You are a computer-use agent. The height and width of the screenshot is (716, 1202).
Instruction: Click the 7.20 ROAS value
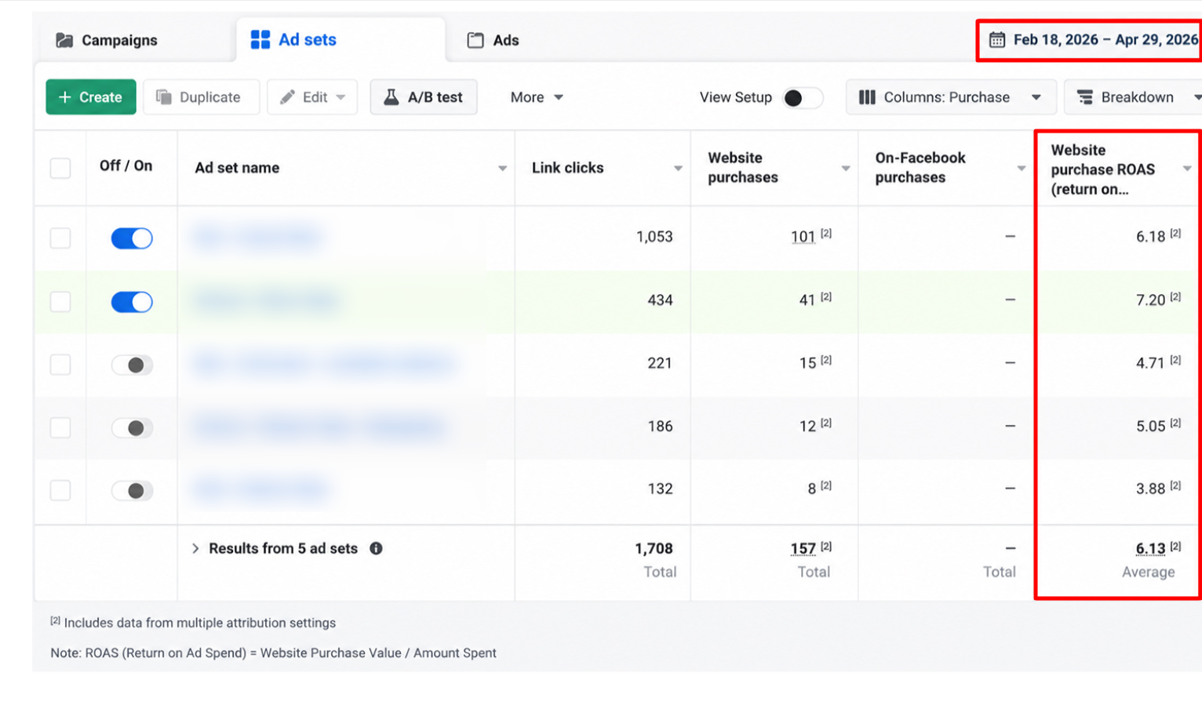1150,300
